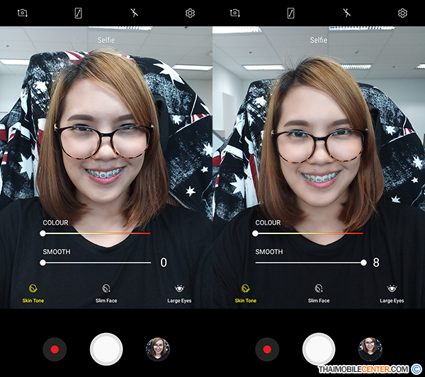Tap the full-view ratio icon in the left screenshot
The image size is (425, 377).
pyautogui.click(x=79, y=13)
